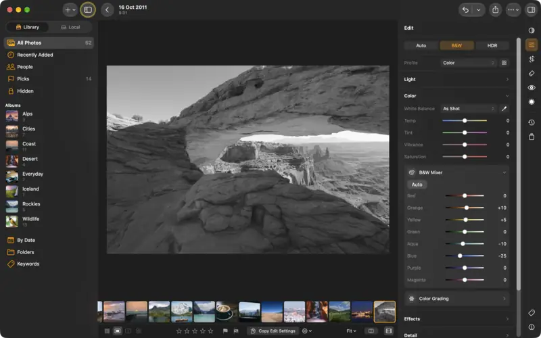The height and width of the screenshot is (338, 541).
Task: Open the settings gear dropdown in bottom bar
Action: tap(307, 331)
